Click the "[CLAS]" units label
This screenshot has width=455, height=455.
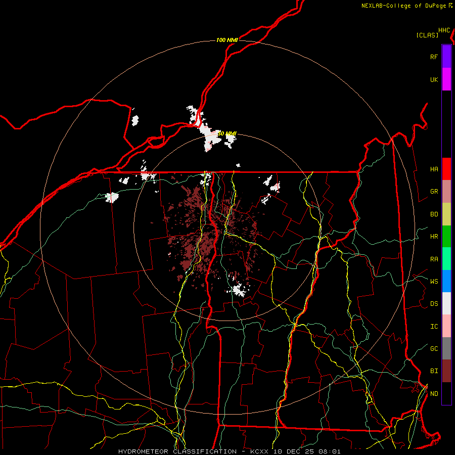(x=427, y=35)
